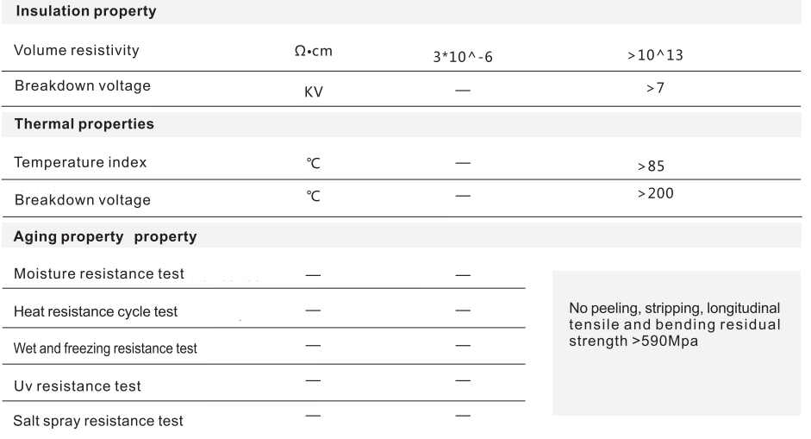Select the Temperature index row label
811x439 pixels.
pyautogui.click(x=80, y=162)
